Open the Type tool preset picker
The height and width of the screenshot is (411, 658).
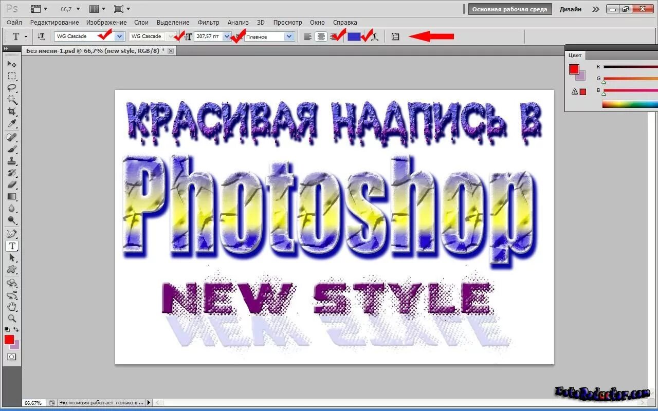(x=19, y=36)
